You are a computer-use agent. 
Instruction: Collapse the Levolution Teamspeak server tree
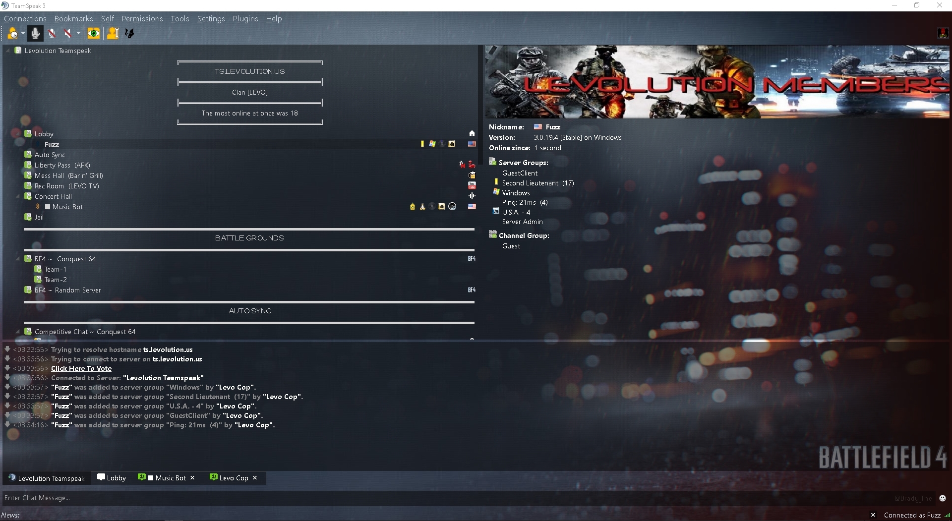8,51
